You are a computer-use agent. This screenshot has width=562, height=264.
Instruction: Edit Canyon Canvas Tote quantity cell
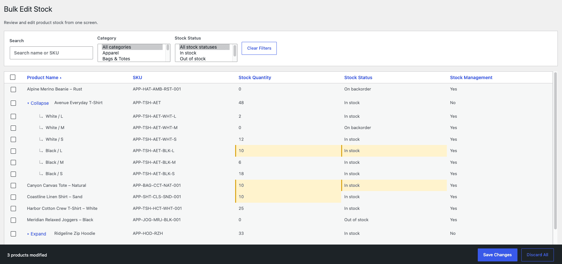point(288,186)
